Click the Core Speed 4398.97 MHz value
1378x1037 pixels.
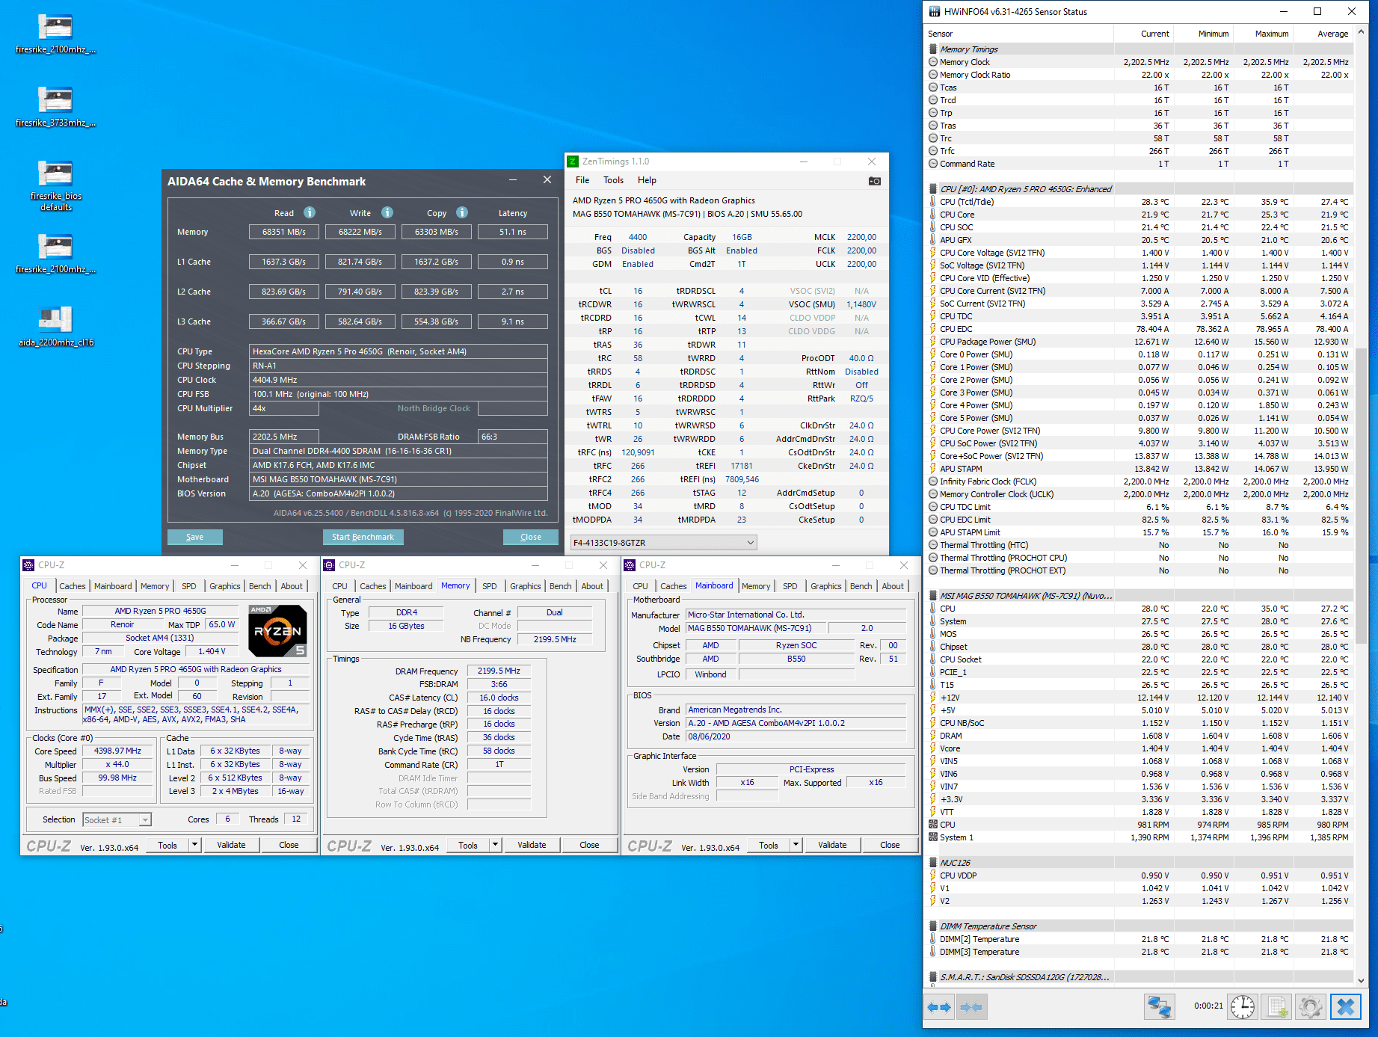tap(118, 751)
